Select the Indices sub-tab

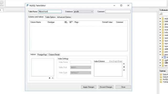pyautogui.click(x=33, y=54)
